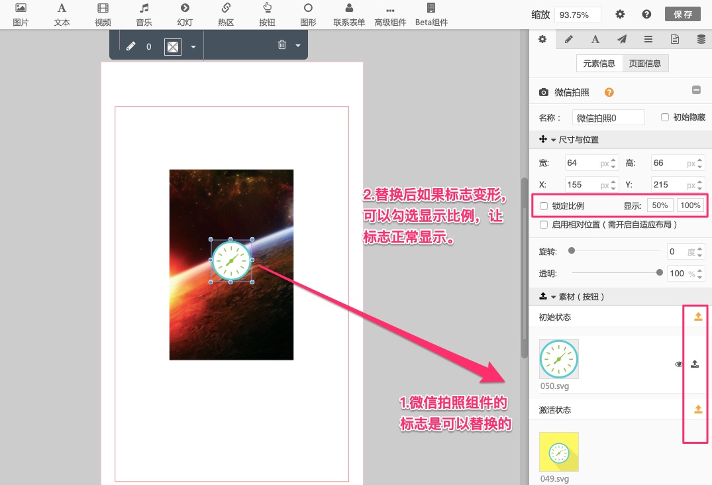
Task: Click the orange help icon beside 微信拍照
Action: 609,93
